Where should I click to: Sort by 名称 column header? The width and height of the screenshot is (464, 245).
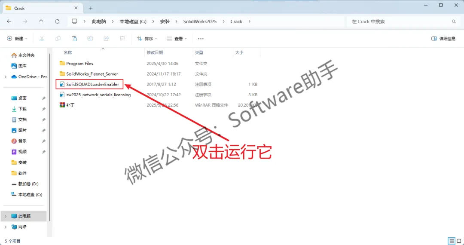[68, 52]
